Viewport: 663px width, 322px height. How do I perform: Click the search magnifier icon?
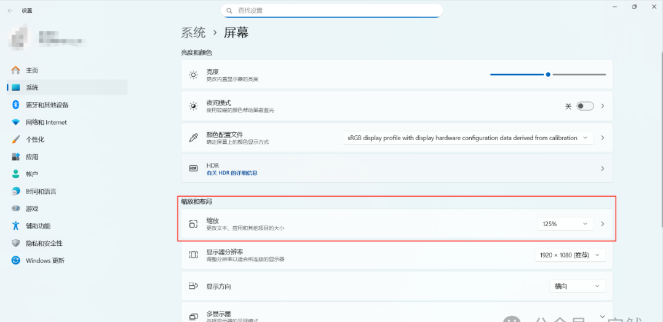(x=229, y=10)
